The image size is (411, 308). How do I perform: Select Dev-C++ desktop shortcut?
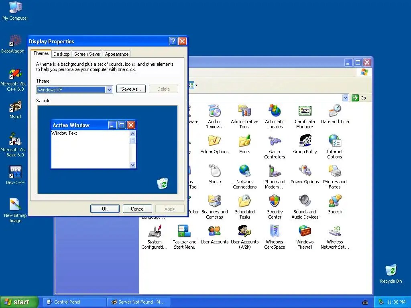[x=15, y=175]
